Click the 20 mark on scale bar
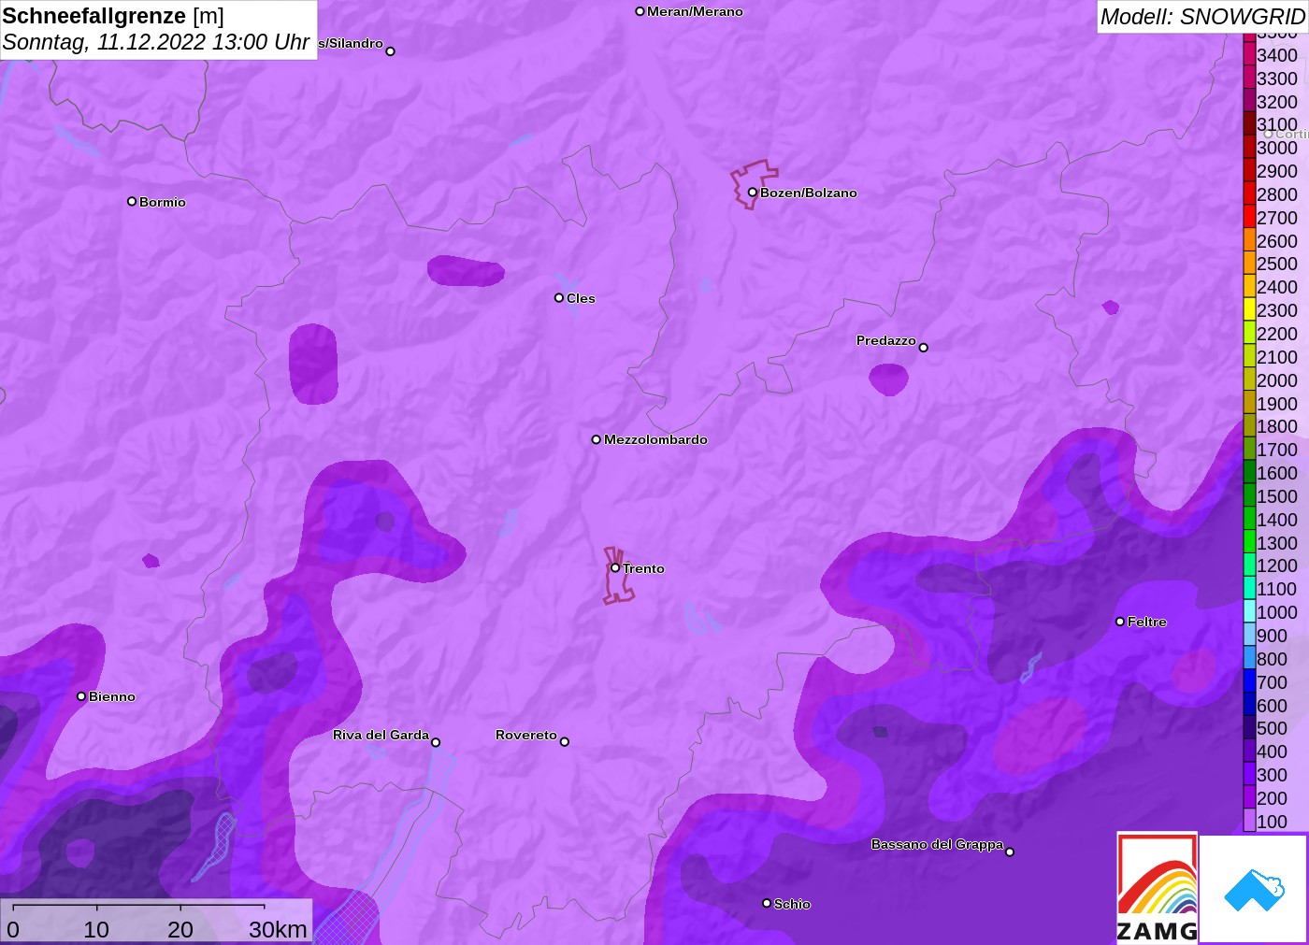 [x=180, y=929]
